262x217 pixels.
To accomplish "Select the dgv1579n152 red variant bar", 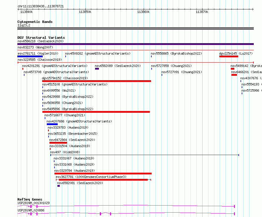I will (x=97, y=81).
